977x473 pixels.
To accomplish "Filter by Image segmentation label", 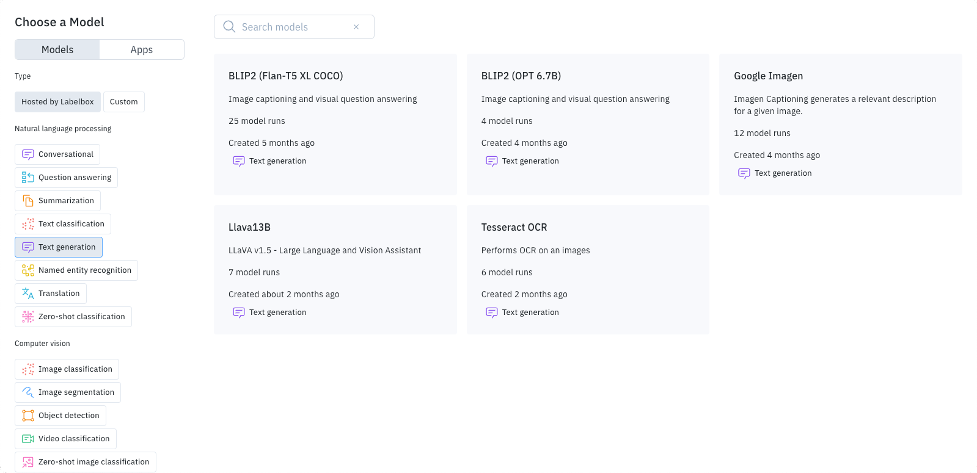I will [x=76, y=392].
